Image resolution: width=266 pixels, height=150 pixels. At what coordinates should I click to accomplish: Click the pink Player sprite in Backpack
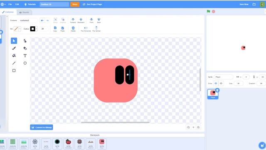102,143
